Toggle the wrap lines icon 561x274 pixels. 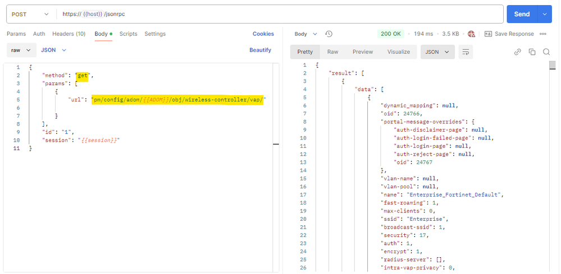coord(465,52)
